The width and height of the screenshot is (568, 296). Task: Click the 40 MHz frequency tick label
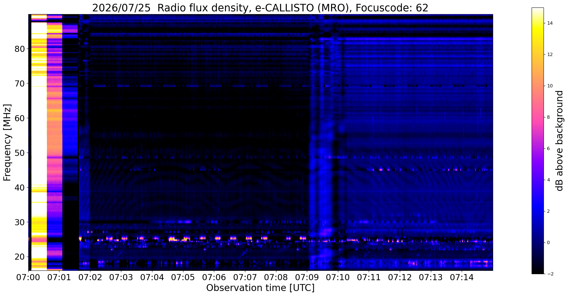pos(19,188)
